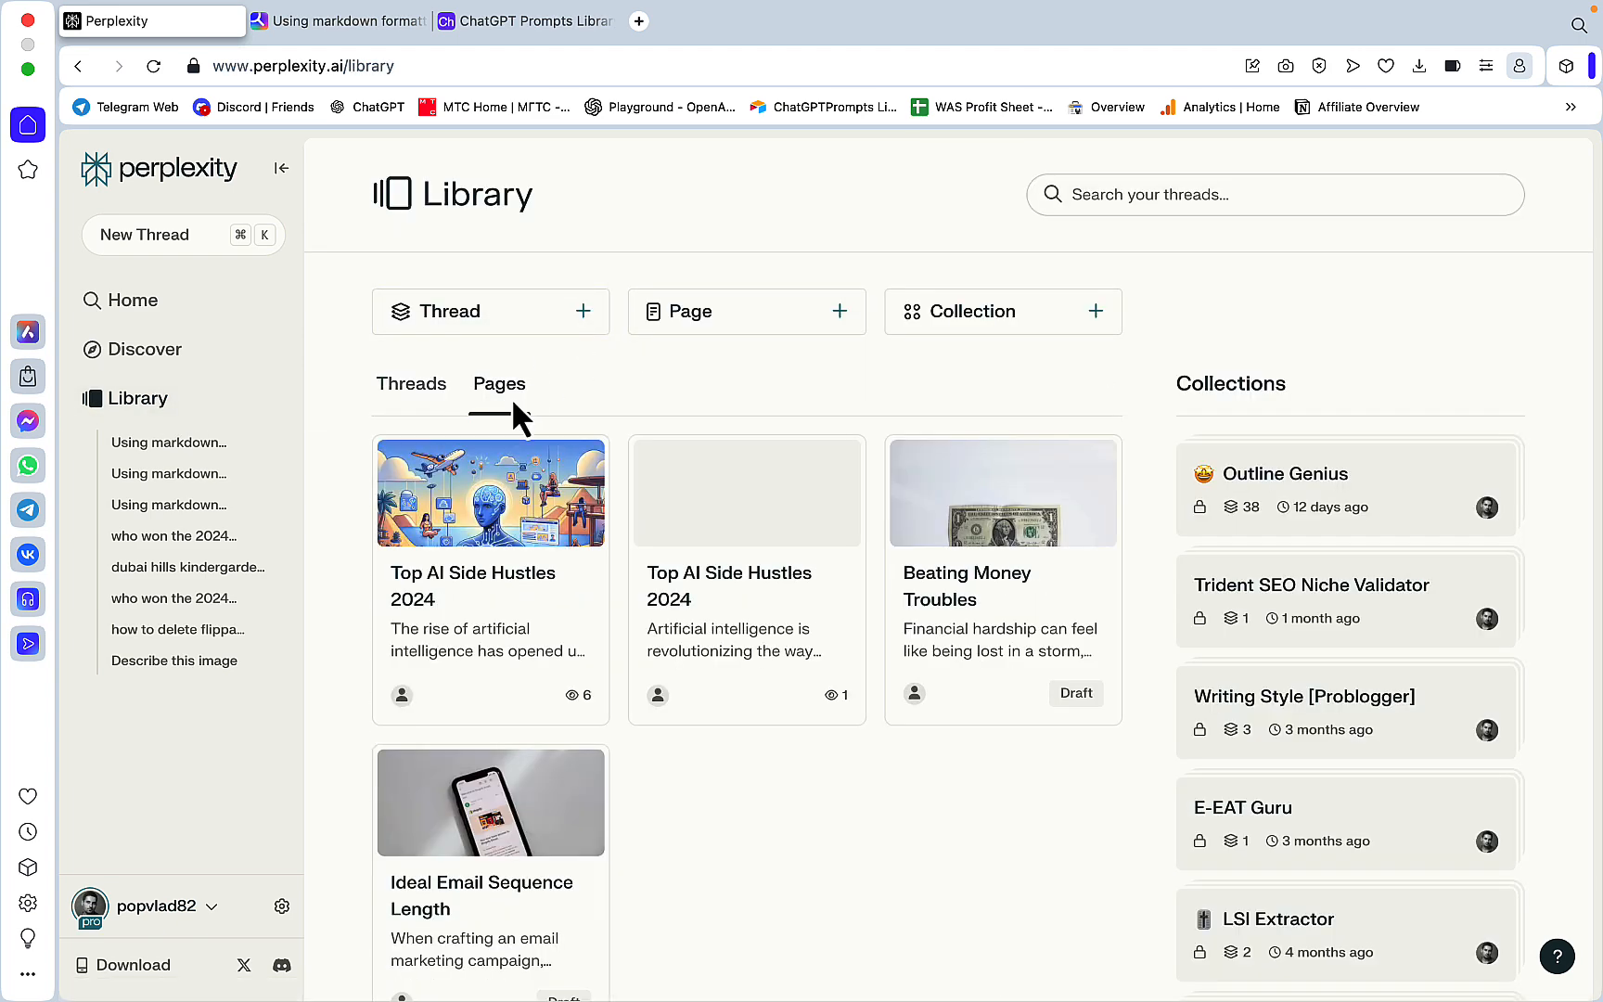Open browser downloads icon
1603x1002 pixels.
(x=1419, y=66)
